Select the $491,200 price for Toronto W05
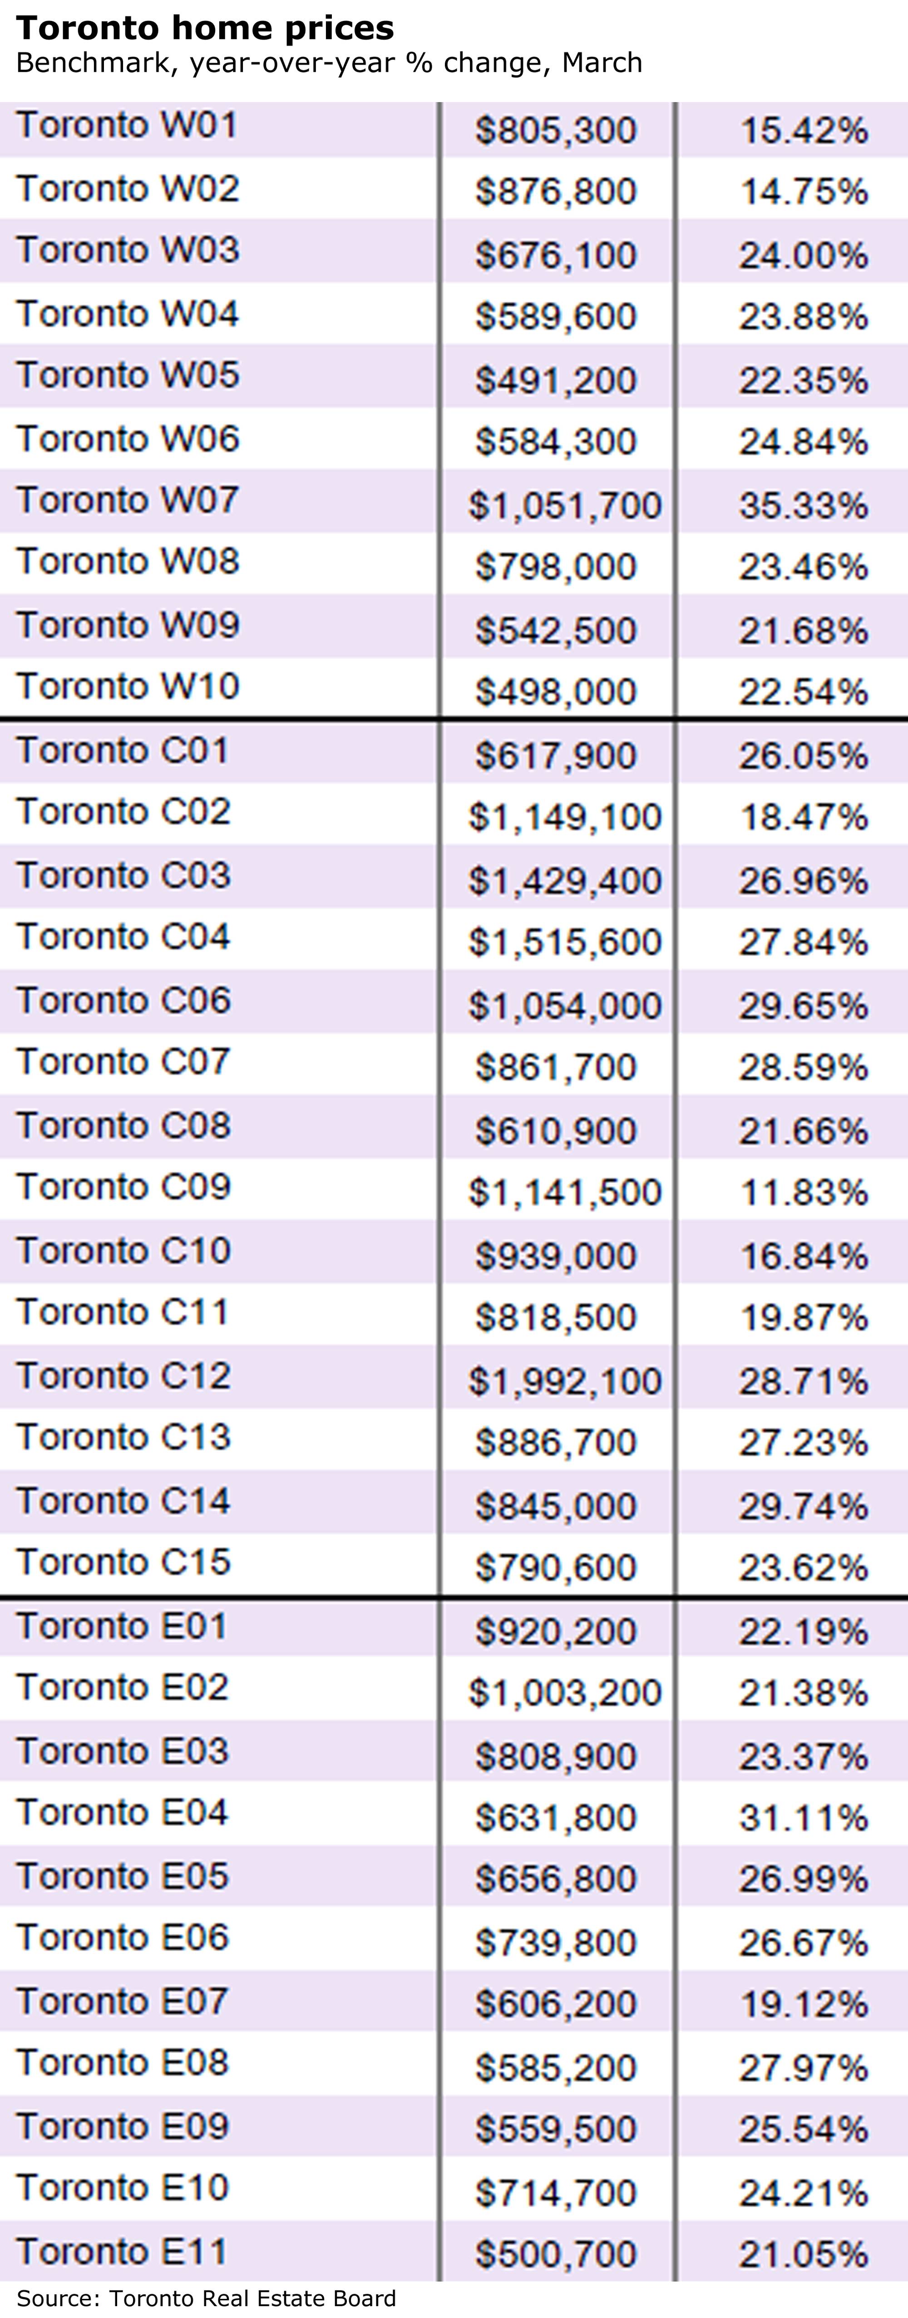 coord(555,380)
